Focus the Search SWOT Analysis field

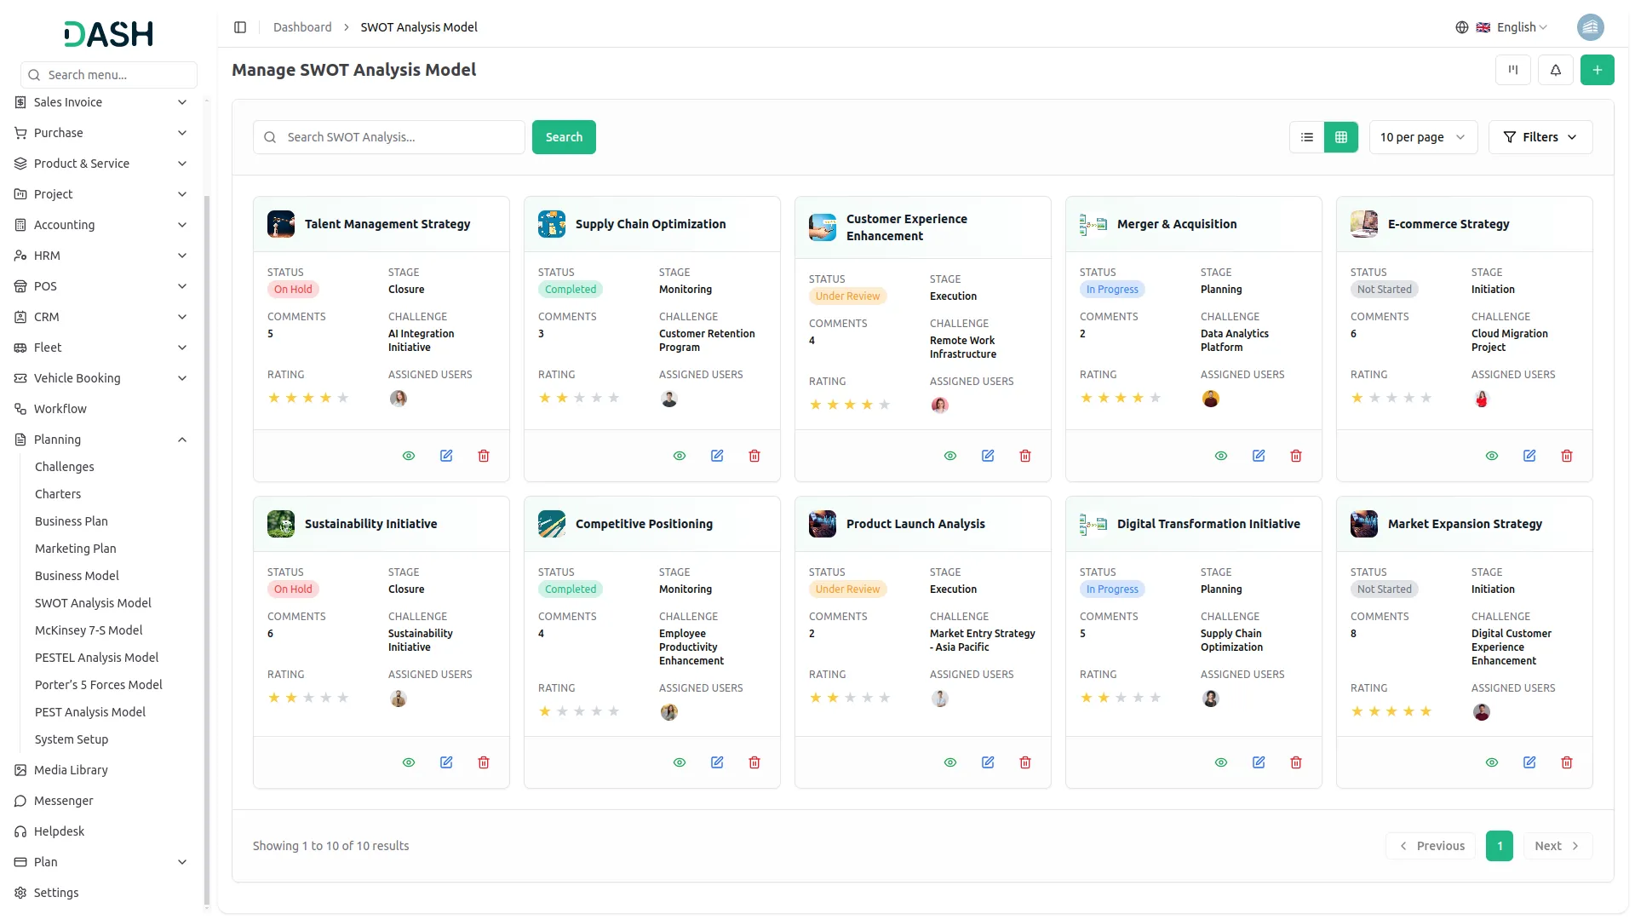point(389,137)
